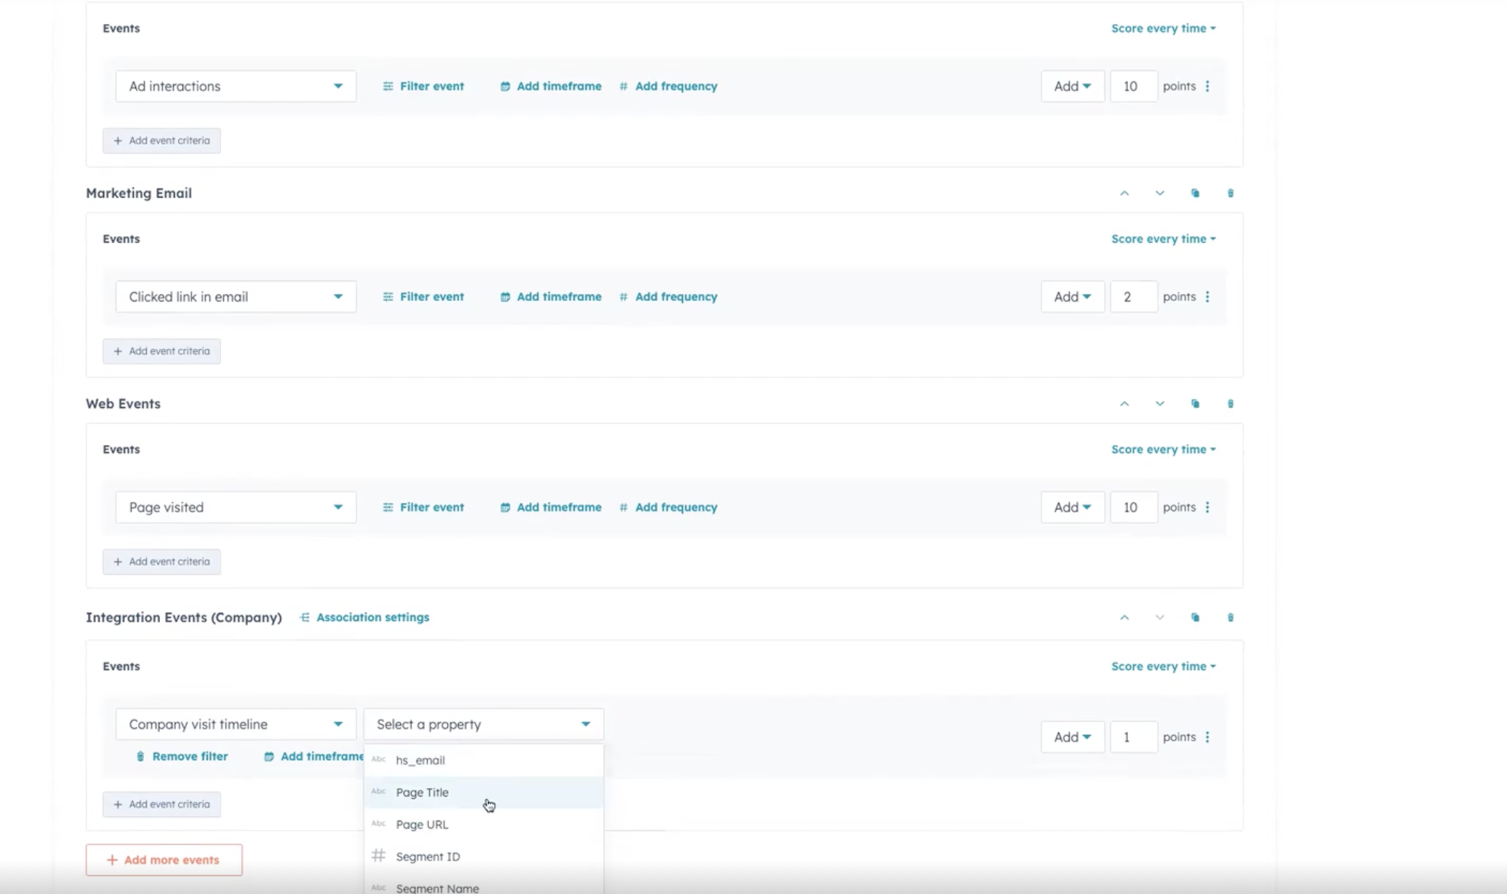Move Marketing Email section up

[1125, 193]
